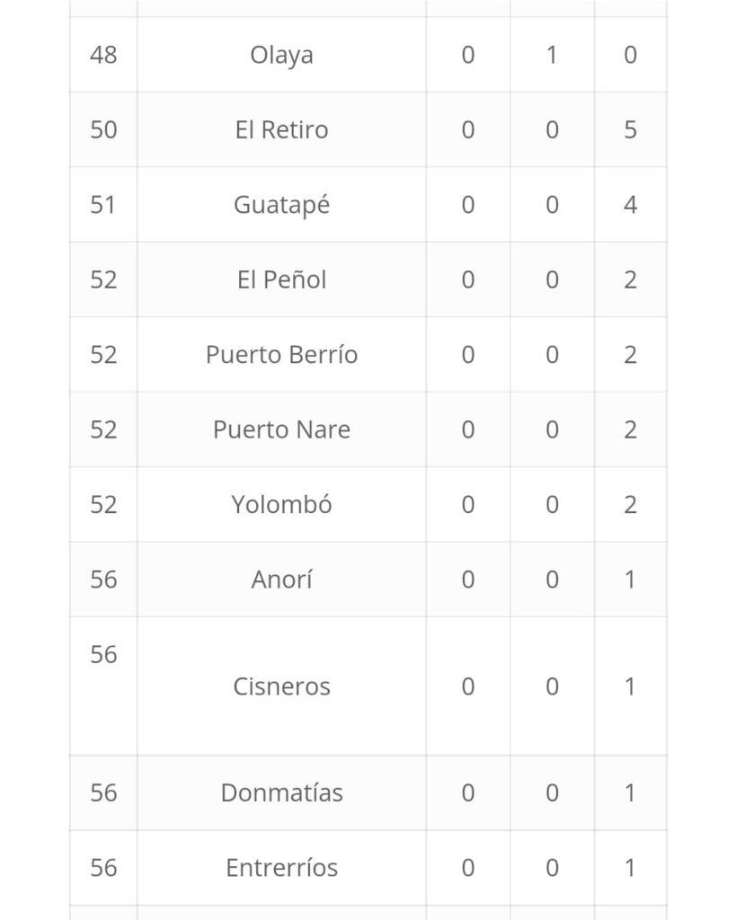Click the Guatapé table cell
Image resolution: width=736 pixels, height=920 pixels.
[281, 205]
